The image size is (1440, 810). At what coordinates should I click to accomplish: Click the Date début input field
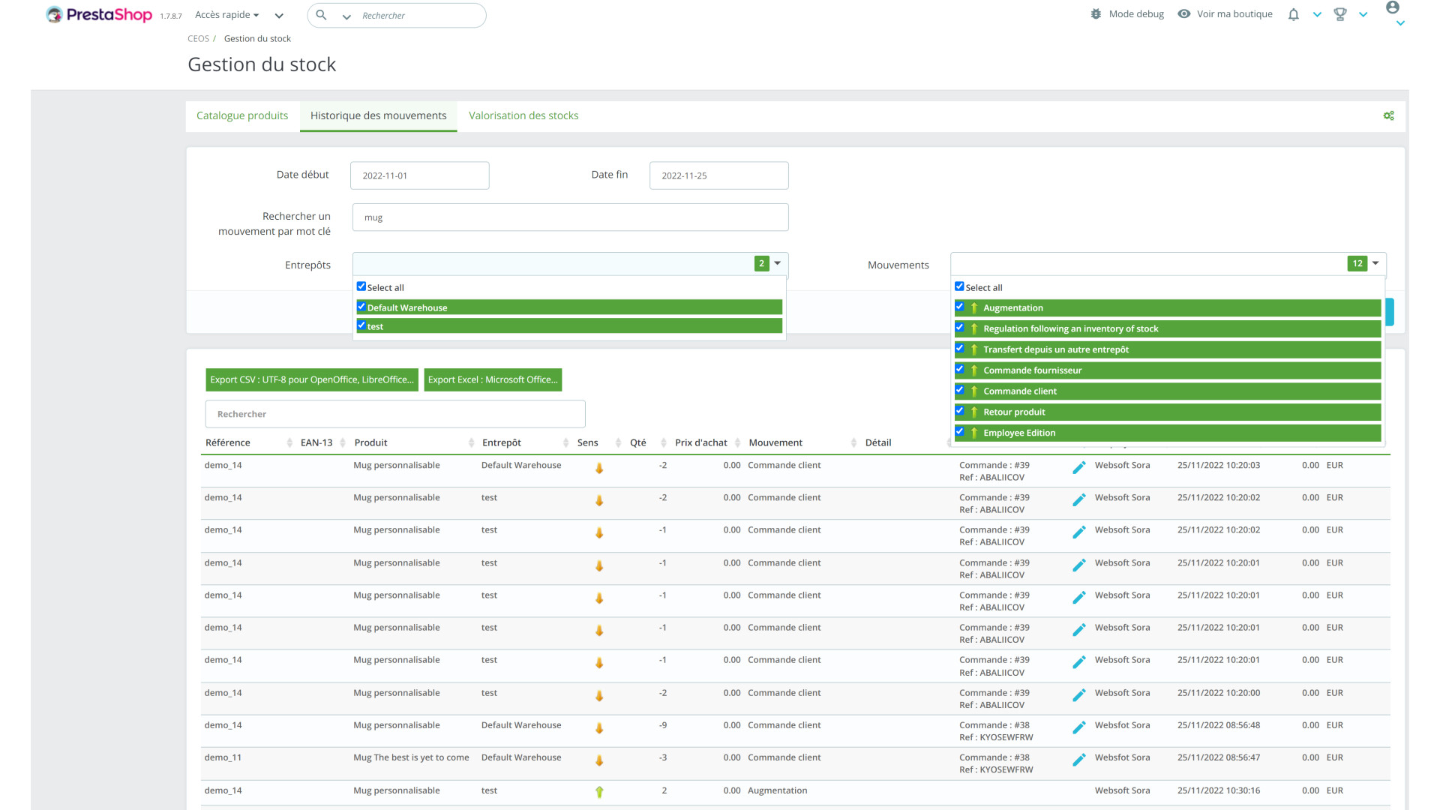pos(419,175)
